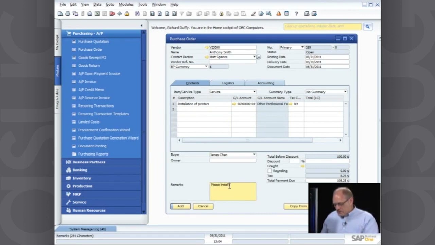Viewport: 435px width, 245px height.
Task: Click the Help question mark icon
Action: click(x=296, y=14)
